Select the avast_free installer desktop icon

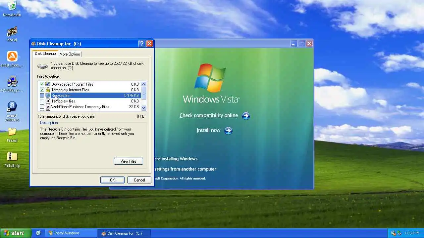tap(12, 59)
